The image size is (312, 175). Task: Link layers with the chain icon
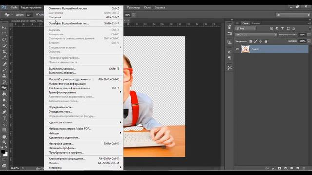tap(267, 168)
